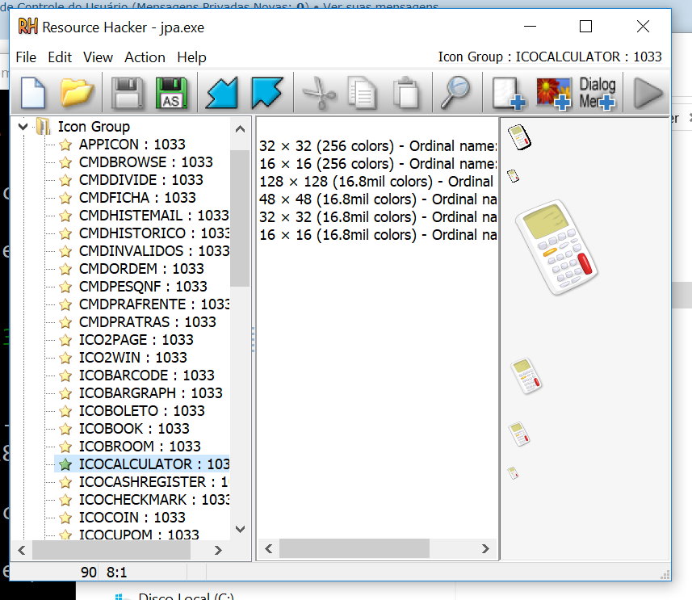Click the green Save As icon
This screenshot has height=600, width=692.
[171, 93]
